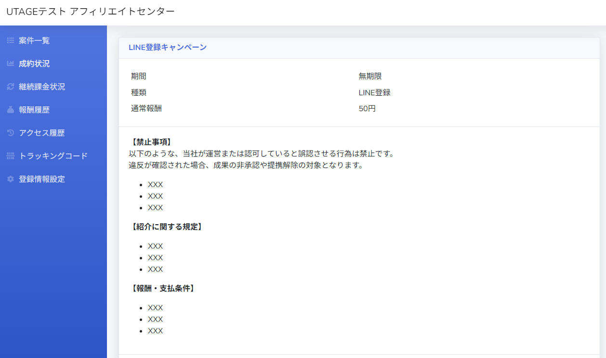606x358 pixels.
Task: Click the history clock icon beside アクセス履歴
Action: [x=10, y=133]
